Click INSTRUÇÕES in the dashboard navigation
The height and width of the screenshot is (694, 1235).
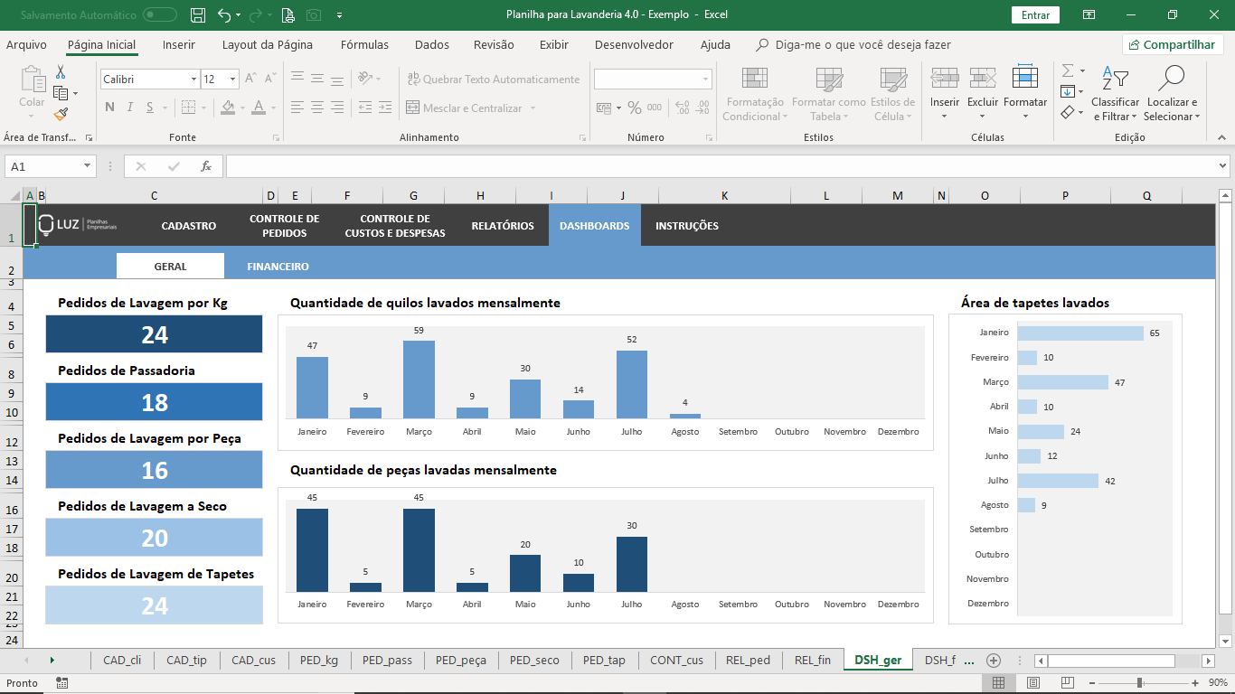coord(687,226)
